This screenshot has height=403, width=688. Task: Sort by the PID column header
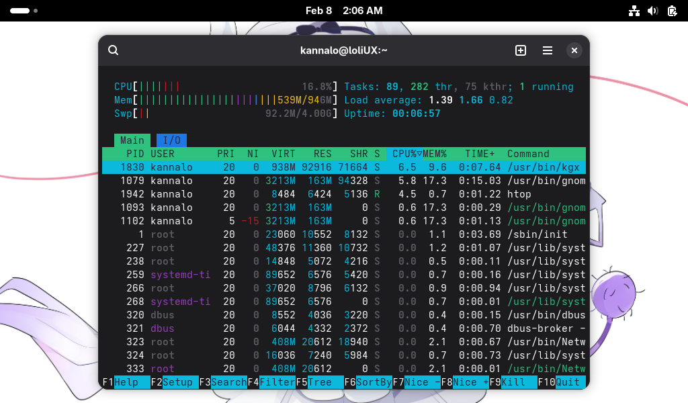(135, 154)
